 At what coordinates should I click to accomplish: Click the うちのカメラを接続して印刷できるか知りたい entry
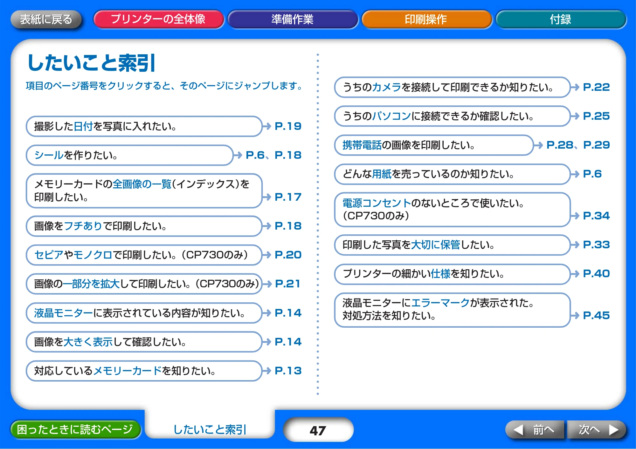click(453, 87)
